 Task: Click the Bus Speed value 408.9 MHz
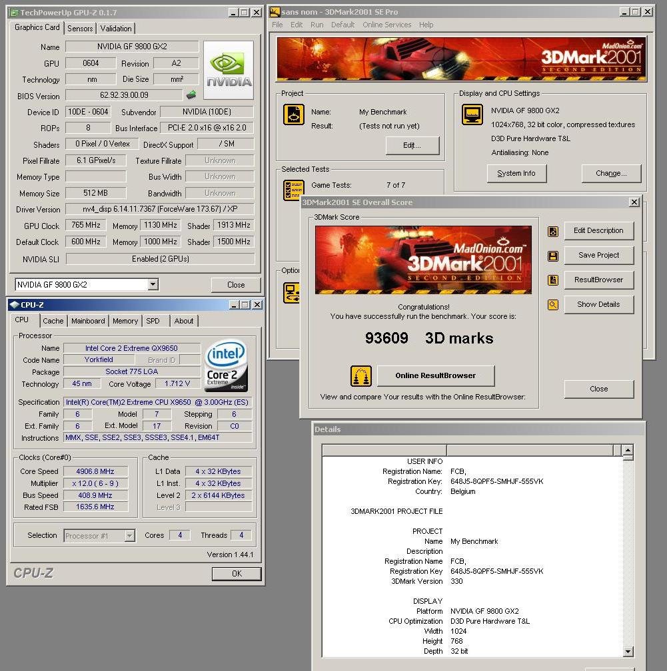[95, 495]
